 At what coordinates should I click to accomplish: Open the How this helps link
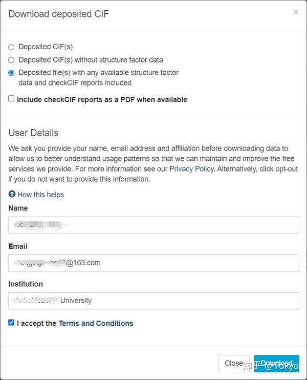[x=40, y=195]
